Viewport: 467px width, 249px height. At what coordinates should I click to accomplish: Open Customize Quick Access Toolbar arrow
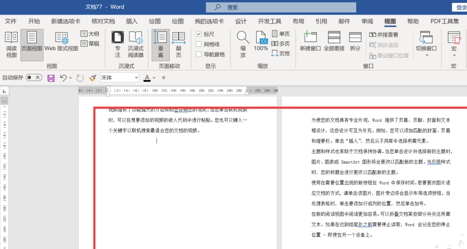[x=164, y=78]
